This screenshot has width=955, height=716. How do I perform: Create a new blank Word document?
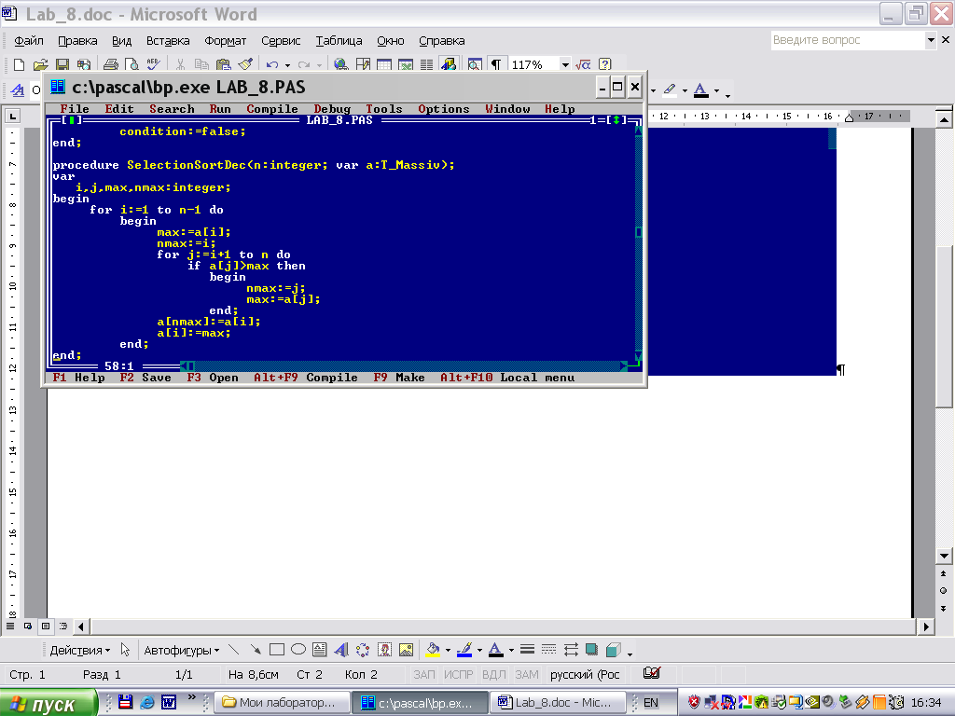tap(19, 64)
